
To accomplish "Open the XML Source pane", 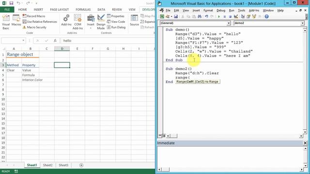I will pos(134,20).
